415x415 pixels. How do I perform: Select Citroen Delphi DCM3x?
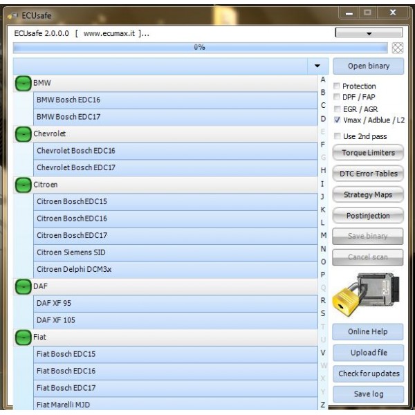click(176, 270)
